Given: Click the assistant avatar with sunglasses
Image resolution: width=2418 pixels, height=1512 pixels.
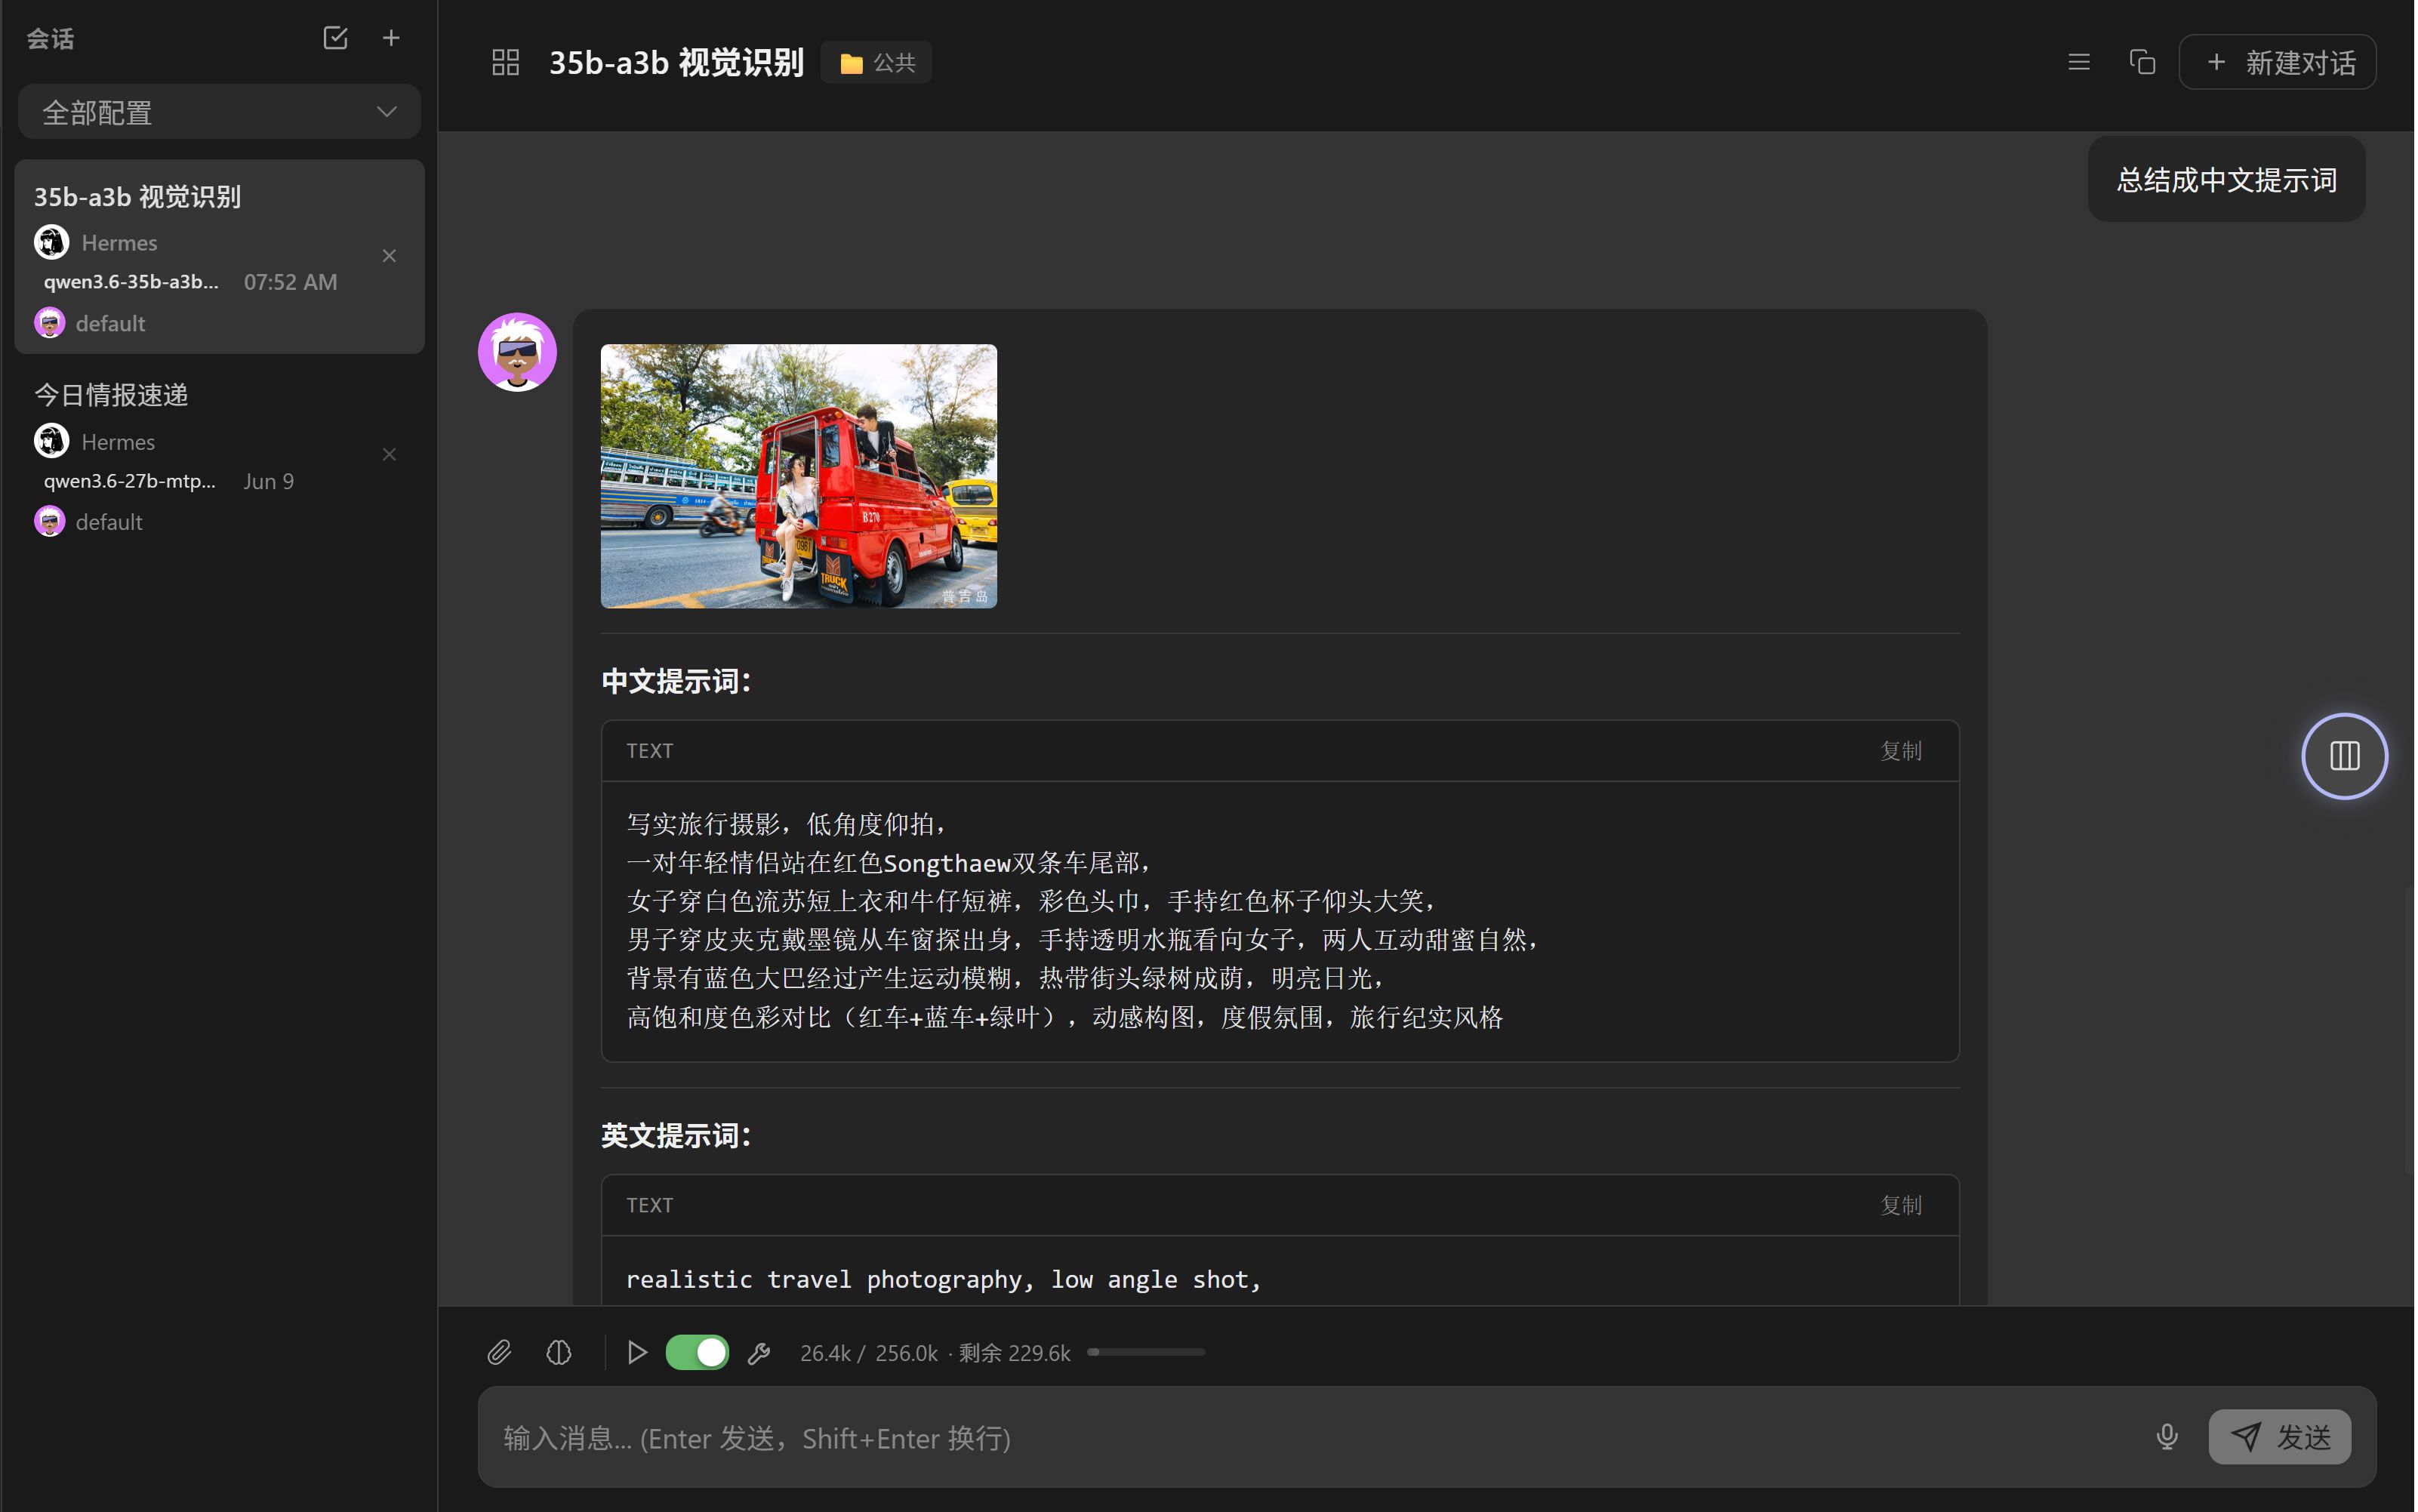Looking at the screenshot, I should pyautogui.click(x=517, y=352).
